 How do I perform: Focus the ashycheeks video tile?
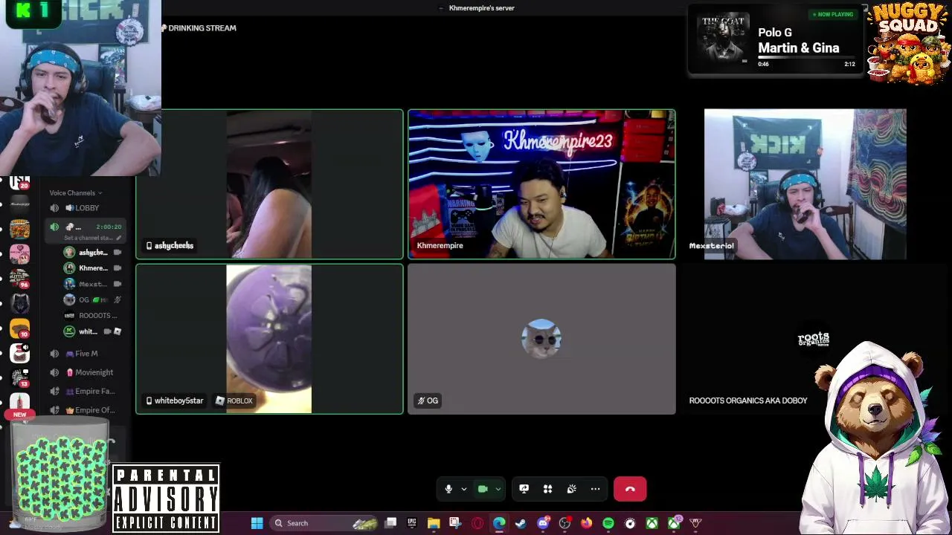click(270, 184)
